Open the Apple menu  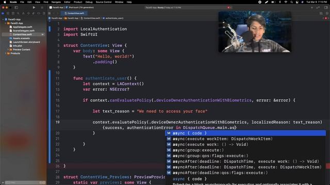(x=5, y=2)
